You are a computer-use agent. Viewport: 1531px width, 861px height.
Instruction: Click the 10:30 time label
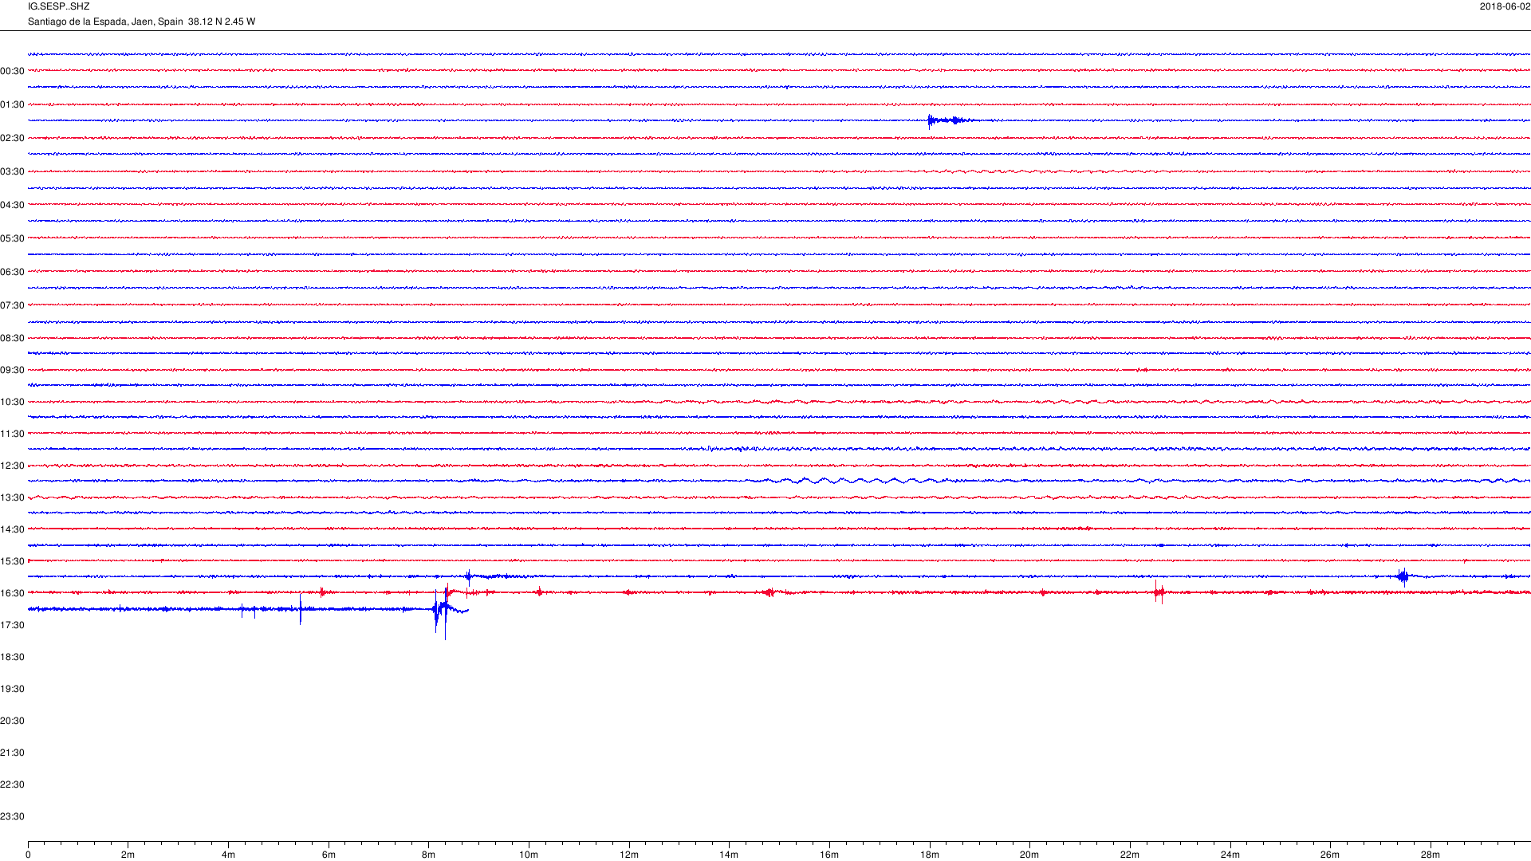pyautogui.click(x=12, y=402)
